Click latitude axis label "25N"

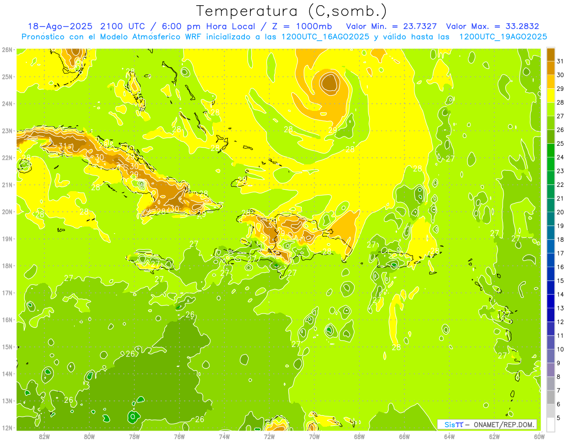(7, 76)
